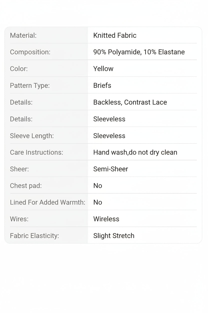Click the Sleeve Length label

pyautogui.click(x=32, y=136)
